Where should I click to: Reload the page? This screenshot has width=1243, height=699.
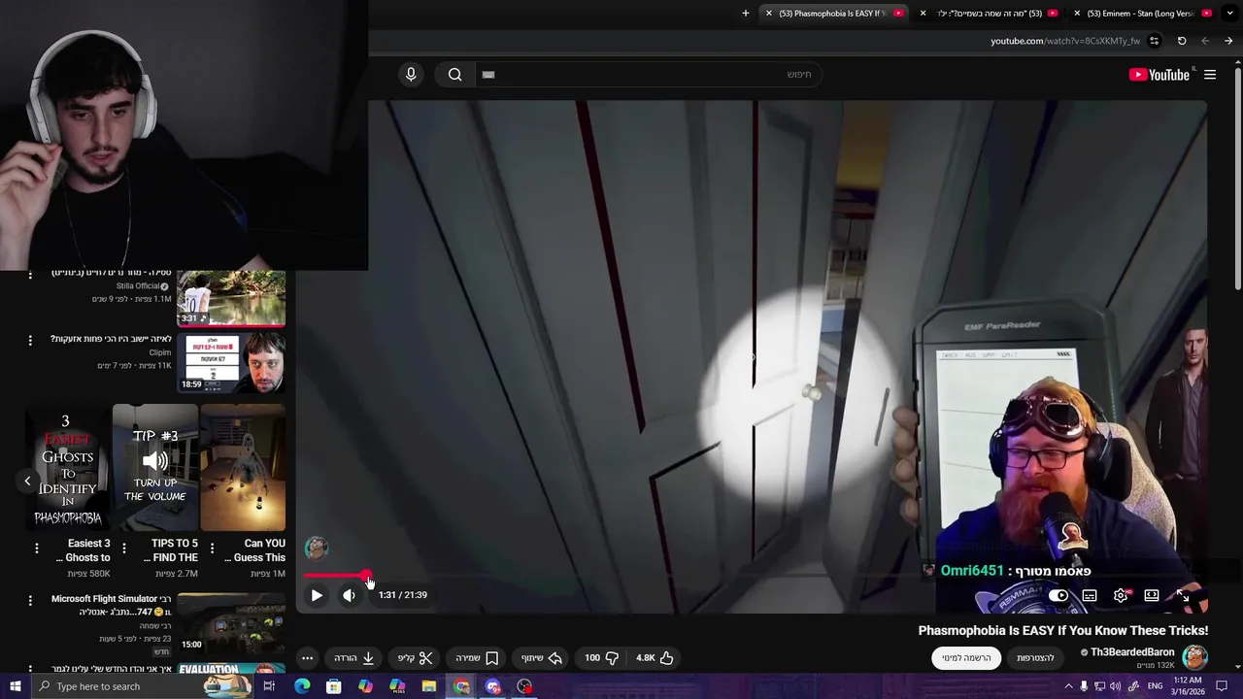(1182, 41)
